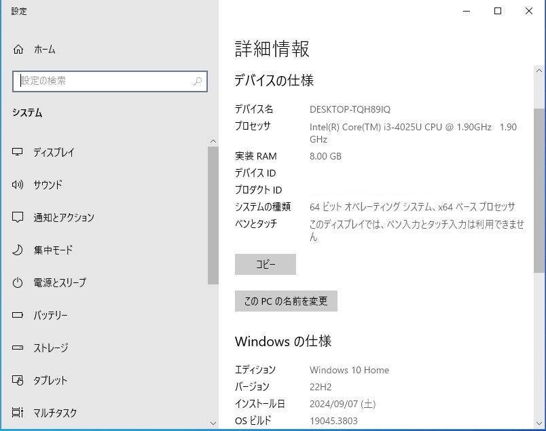Click main pane scrollbar down arrow
The height and width of the screenshot is (431, 546).
[539, 424]
